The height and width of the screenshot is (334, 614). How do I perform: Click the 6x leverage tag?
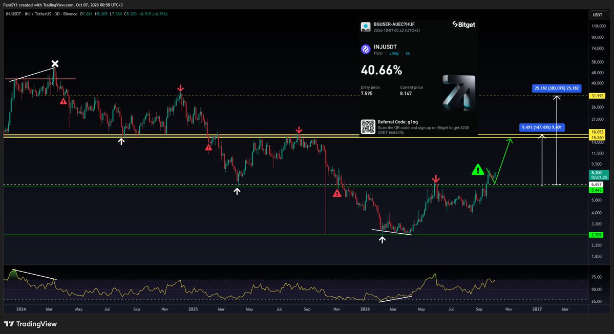tap(408, 53)
